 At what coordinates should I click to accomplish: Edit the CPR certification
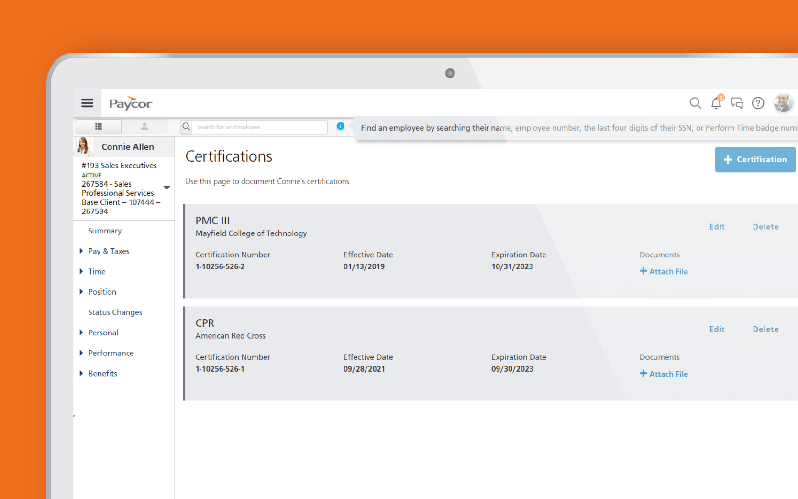(717, 329)
